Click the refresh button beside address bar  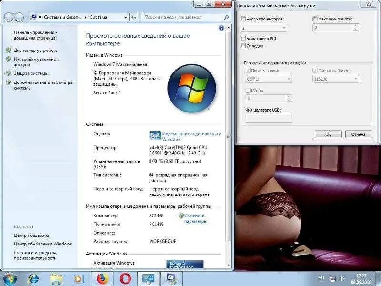pos(134,17)
